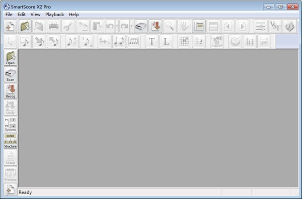
Task: Click the SmartScore X2 Pro title icon
Action: pyautogui.click(x=7, y=7)
